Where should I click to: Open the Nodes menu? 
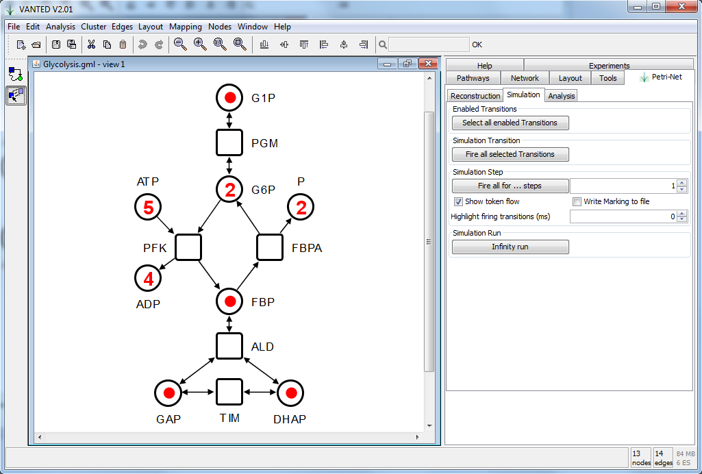pyautogui.click(x=220, y=27)
